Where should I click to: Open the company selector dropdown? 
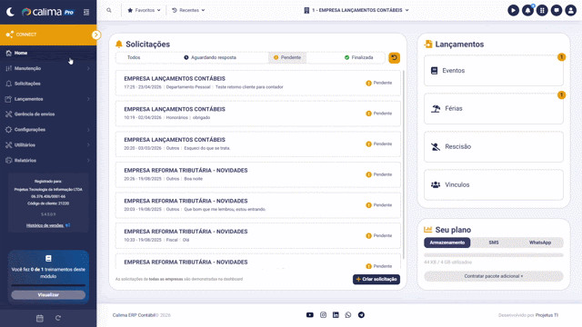pyautogui.click(x=356, y=10)
